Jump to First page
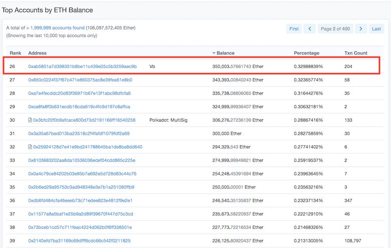 click(x=294, y=29)
